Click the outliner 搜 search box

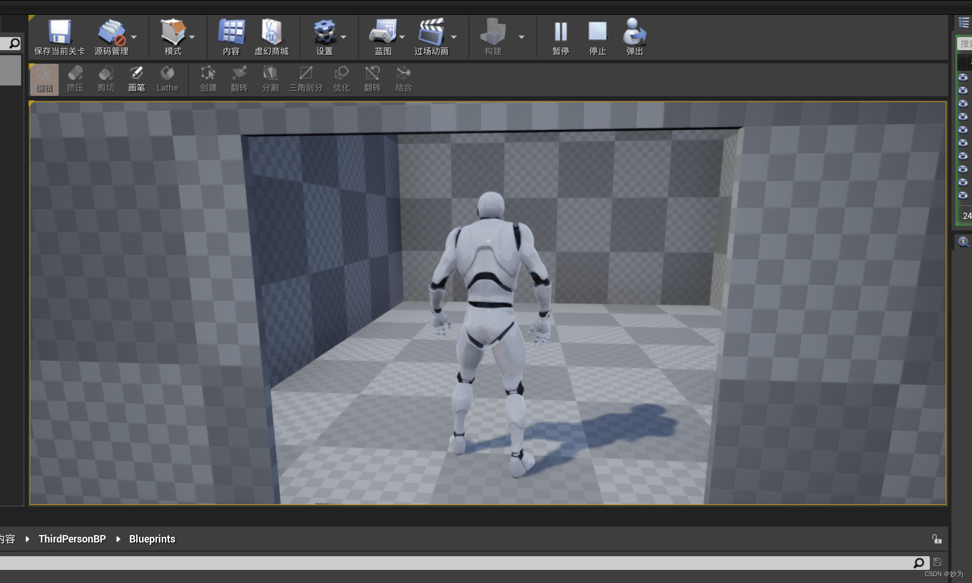coord(965,44)
